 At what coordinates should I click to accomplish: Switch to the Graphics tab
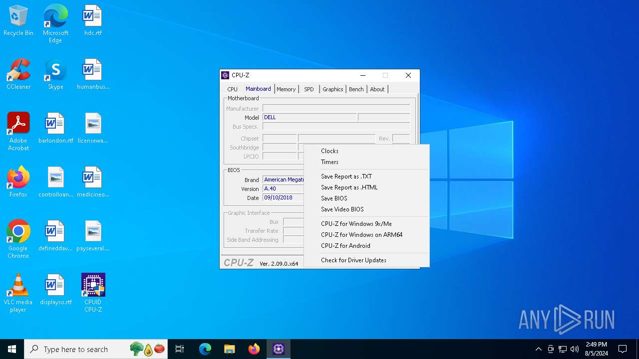(333, 89)
